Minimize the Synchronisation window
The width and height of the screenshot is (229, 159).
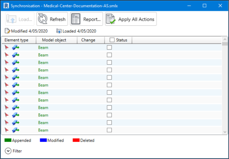pyautogui.click(x=189, y=6)
